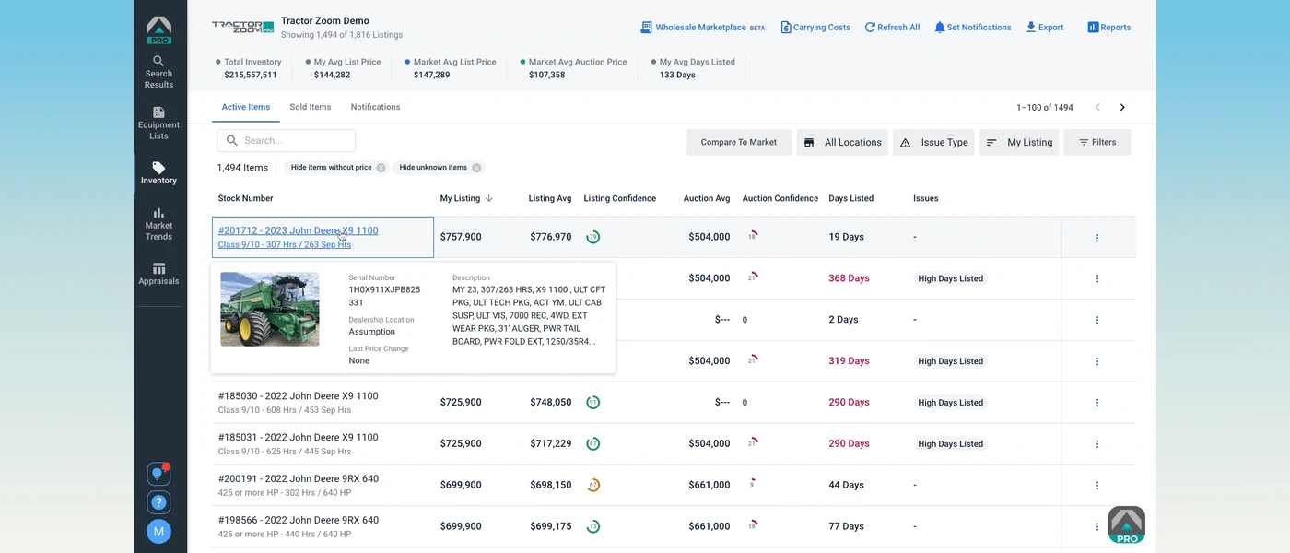1290x553 pixels.
Task: Click the PRO logo at sidebar top
Action: [x=159, y=29]
